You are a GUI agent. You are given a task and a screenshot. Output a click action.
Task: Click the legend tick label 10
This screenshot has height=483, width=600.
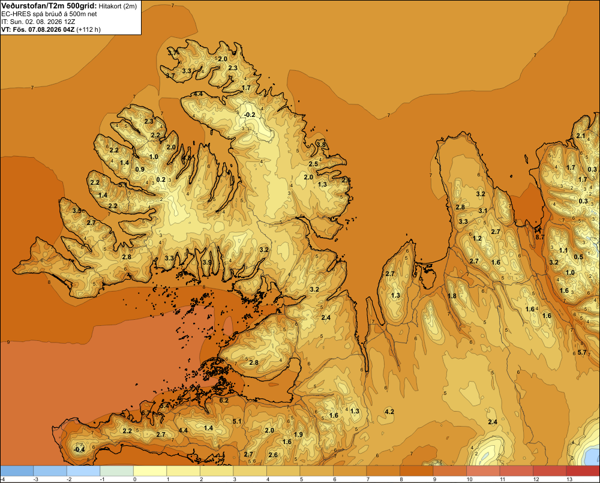(x=469, y=479)
